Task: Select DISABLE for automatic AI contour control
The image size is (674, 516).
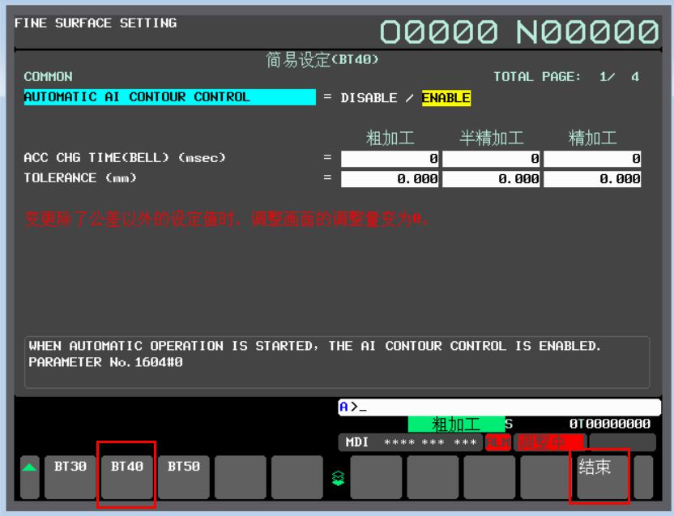Action: pos(369,98)
